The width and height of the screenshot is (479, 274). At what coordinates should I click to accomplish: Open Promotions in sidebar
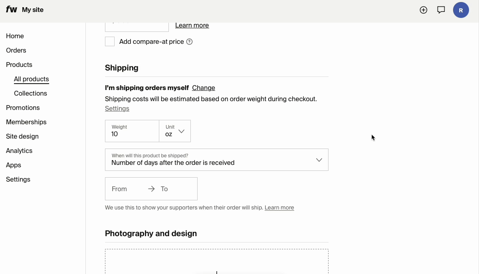click(23, 108)
